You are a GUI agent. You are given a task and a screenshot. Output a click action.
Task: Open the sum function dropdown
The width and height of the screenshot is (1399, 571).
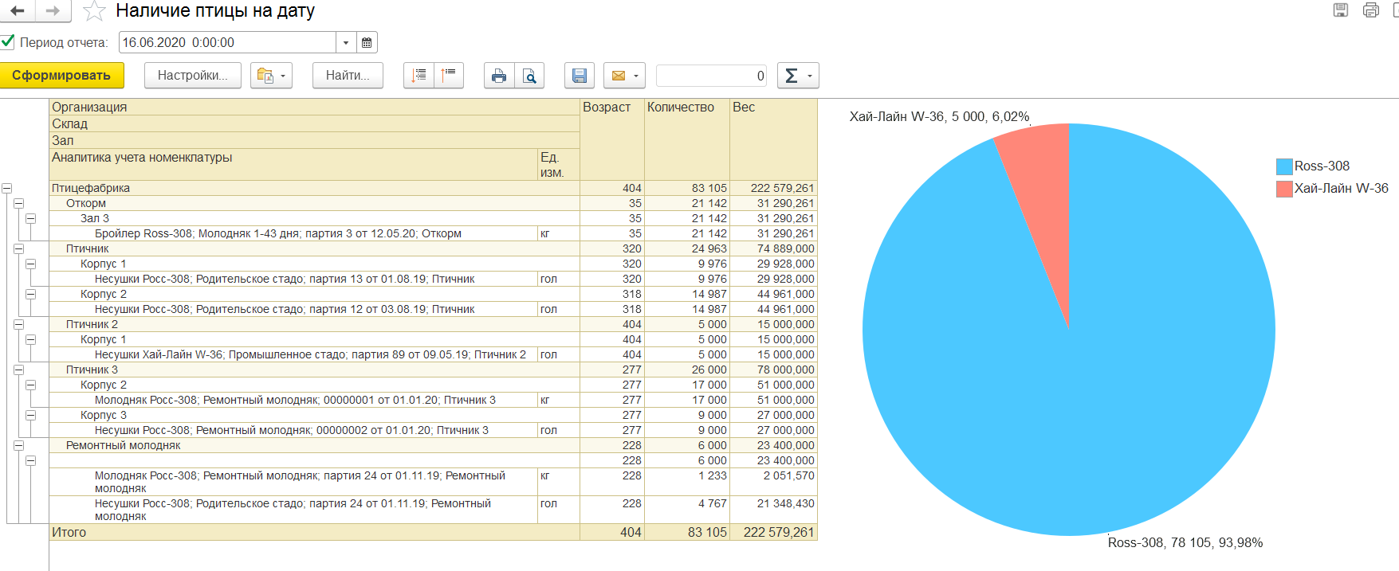tap(798, 76)
